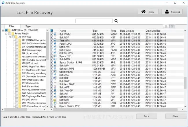Click the Soft.AAC file icon
The image size is (188, 127).
coord(55,75)
